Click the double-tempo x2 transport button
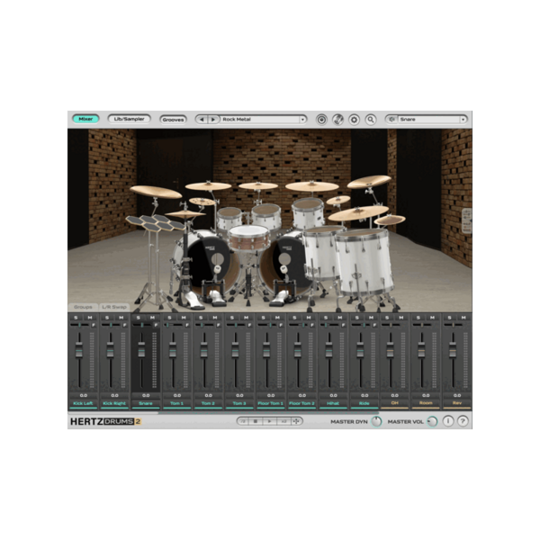 [283, 421]
